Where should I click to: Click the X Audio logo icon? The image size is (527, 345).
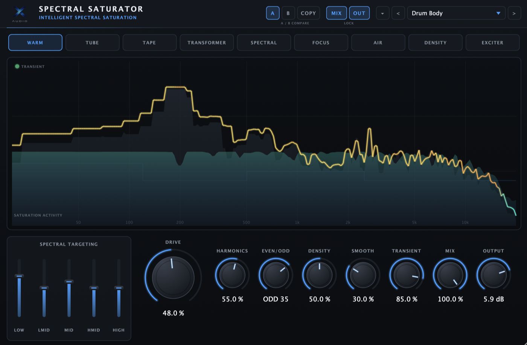(20, 12)
